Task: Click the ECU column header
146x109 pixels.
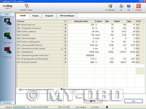Action: click(x=140, y=22)
